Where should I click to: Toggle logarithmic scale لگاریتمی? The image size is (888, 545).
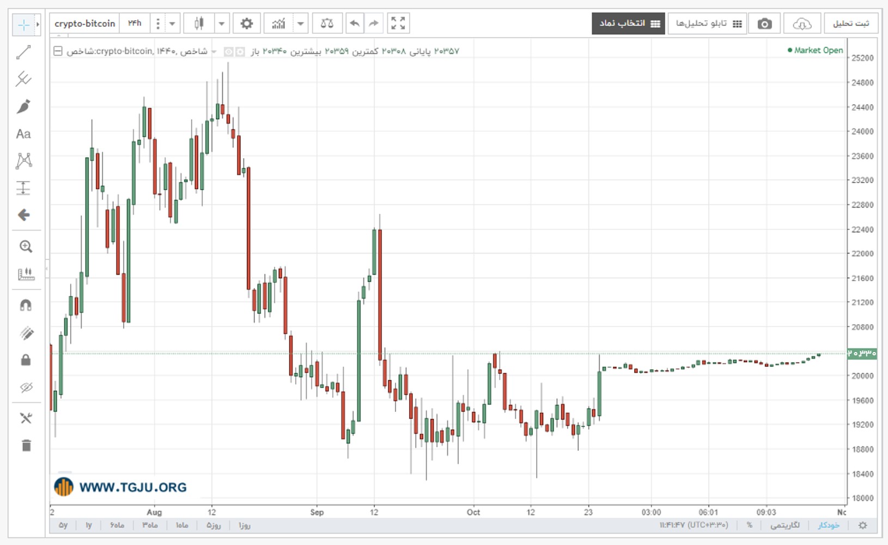click(785, 525)
